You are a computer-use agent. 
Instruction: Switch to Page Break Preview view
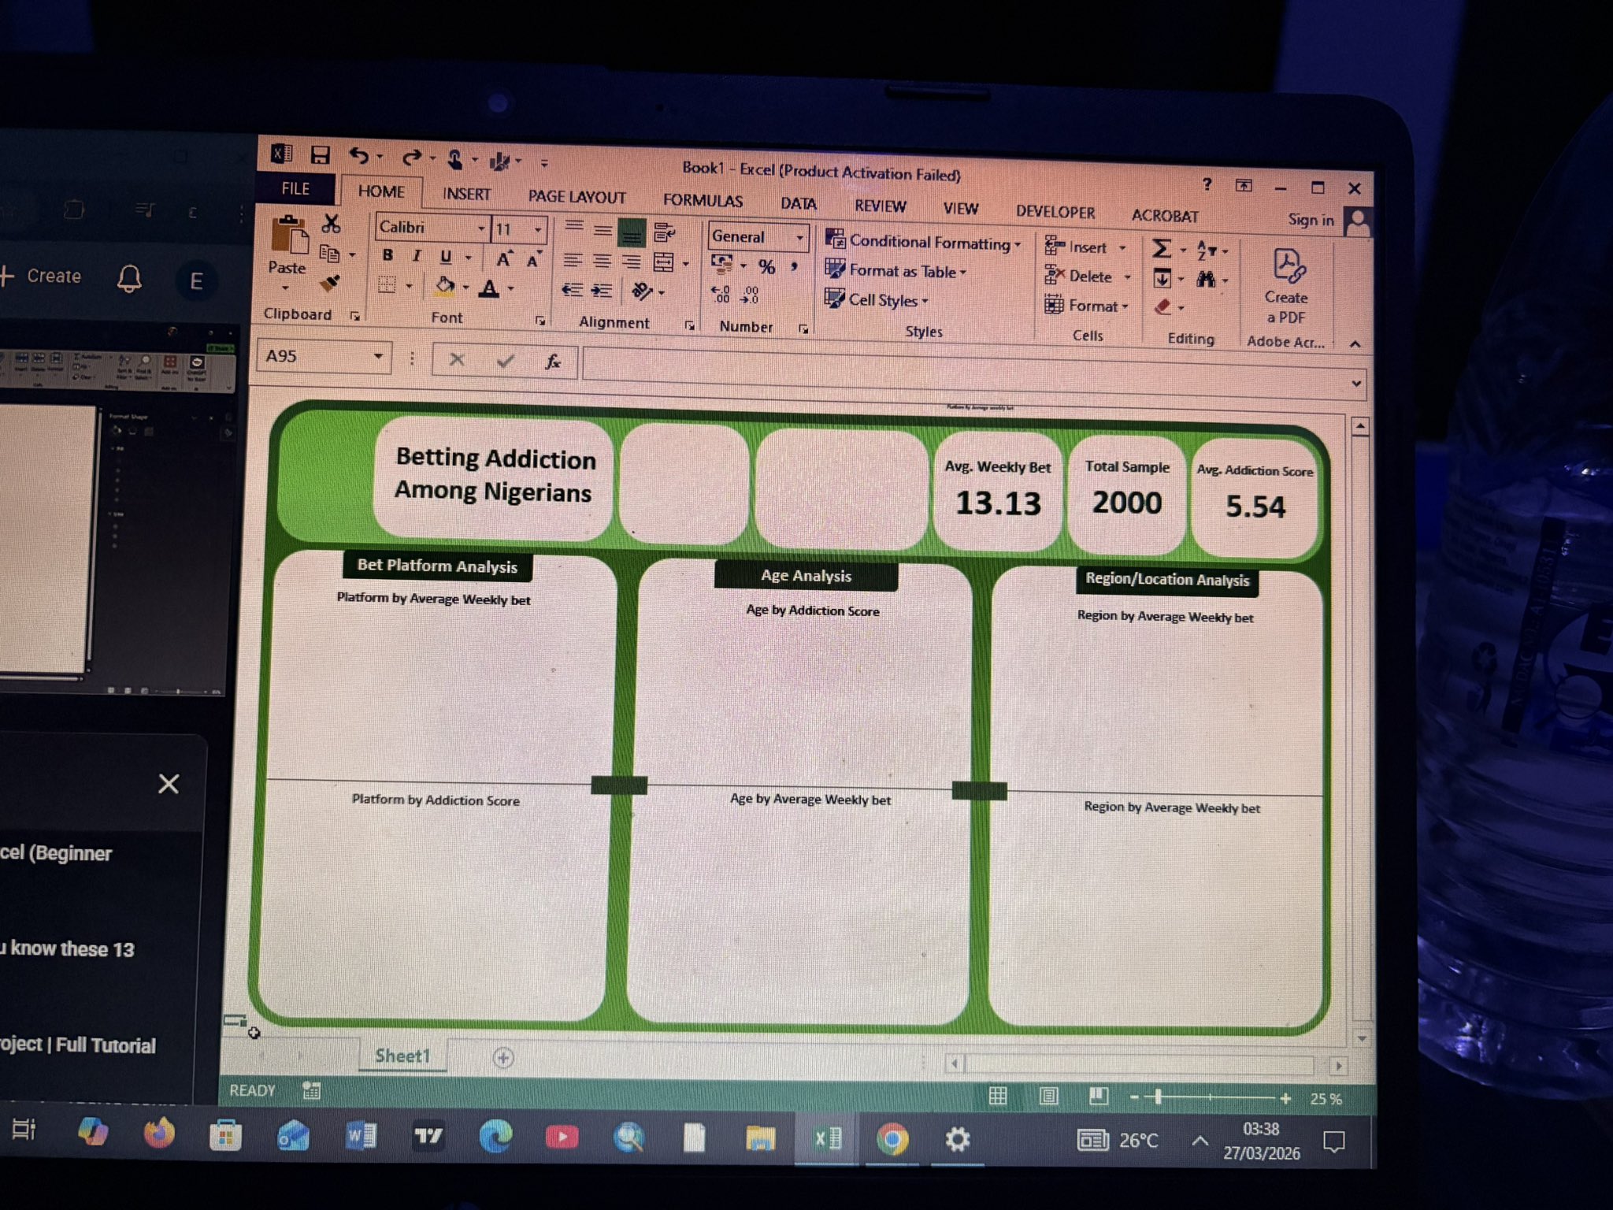click(x=1099, y=1096)
